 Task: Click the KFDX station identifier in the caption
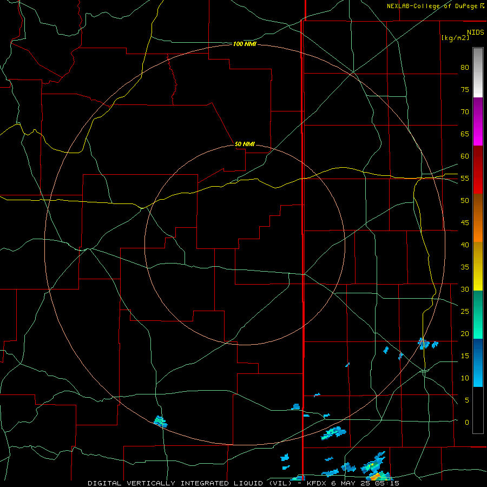coord(317,483)
